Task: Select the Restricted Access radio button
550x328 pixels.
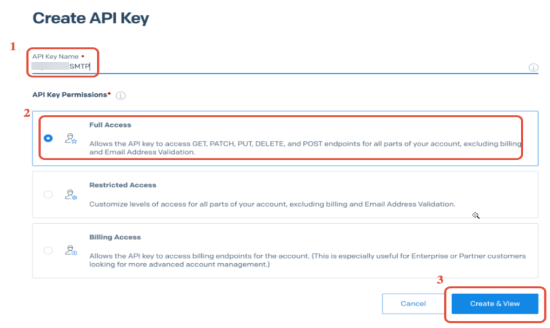Action: coord(48,195)
